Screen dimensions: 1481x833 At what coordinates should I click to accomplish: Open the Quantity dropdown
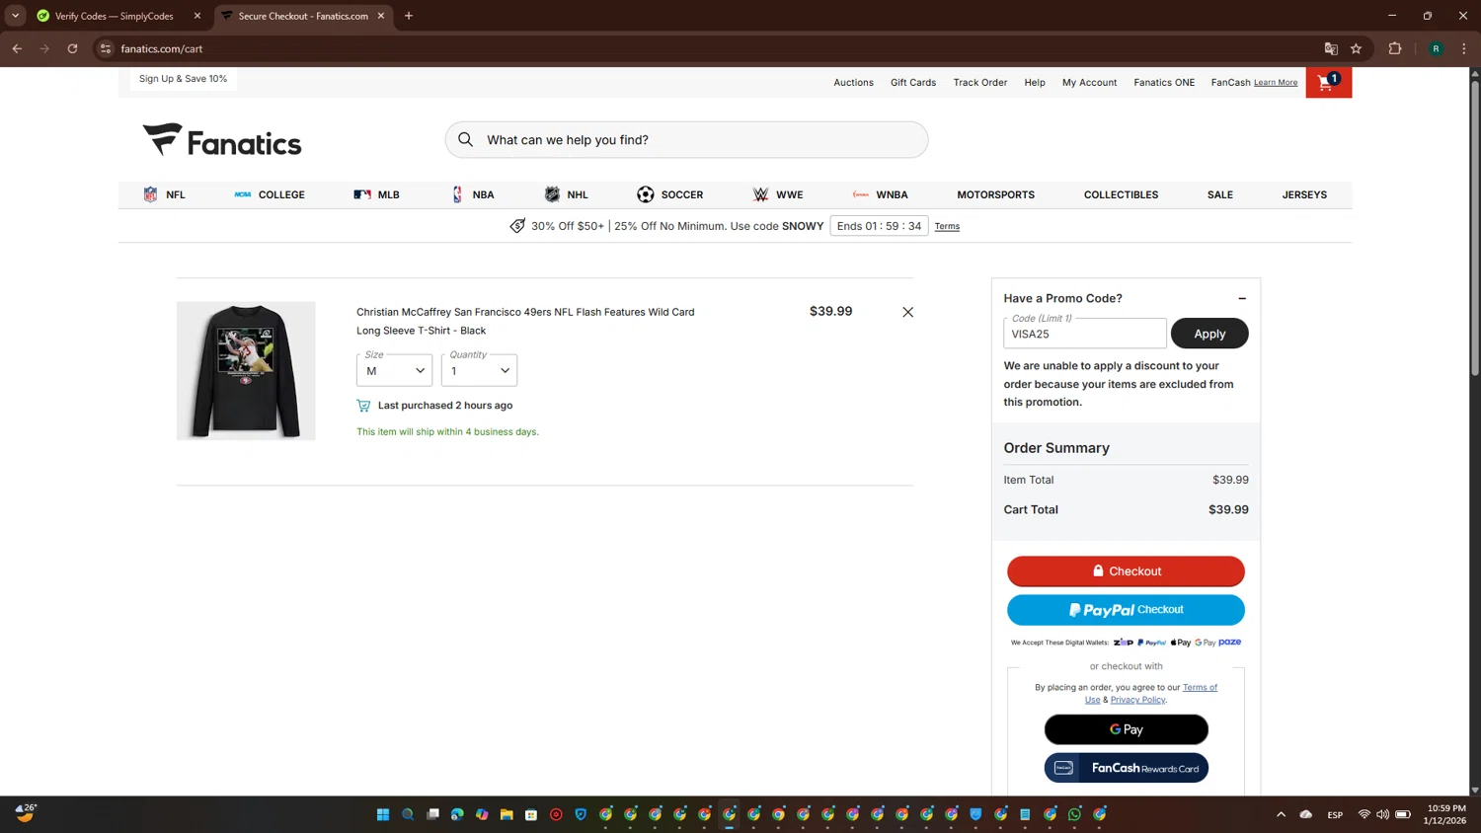coord(479,370)
